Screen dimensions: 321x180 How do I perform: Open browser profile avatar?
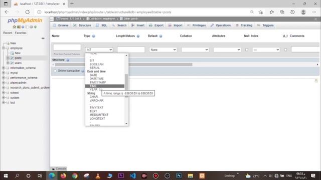pos(303,12)
